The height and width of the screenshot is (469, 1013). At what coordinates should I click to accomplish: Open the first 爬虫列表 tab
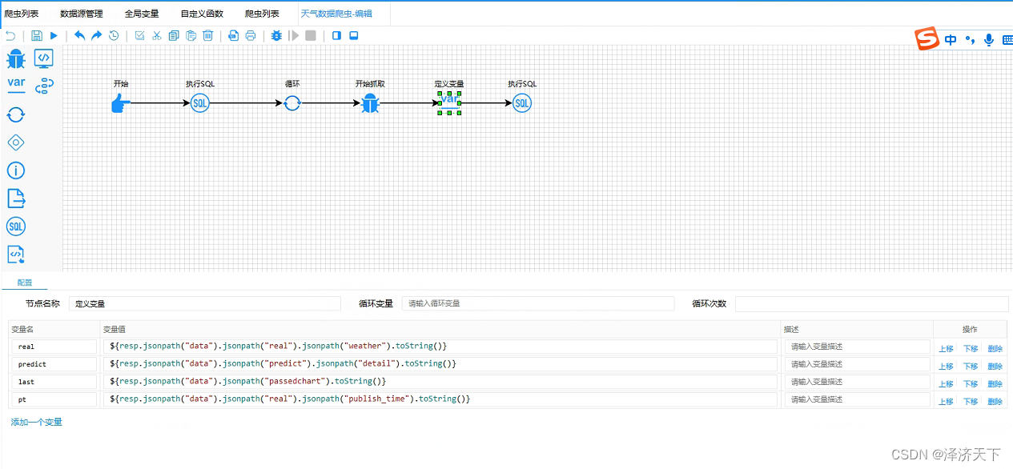tap(21, 14)
